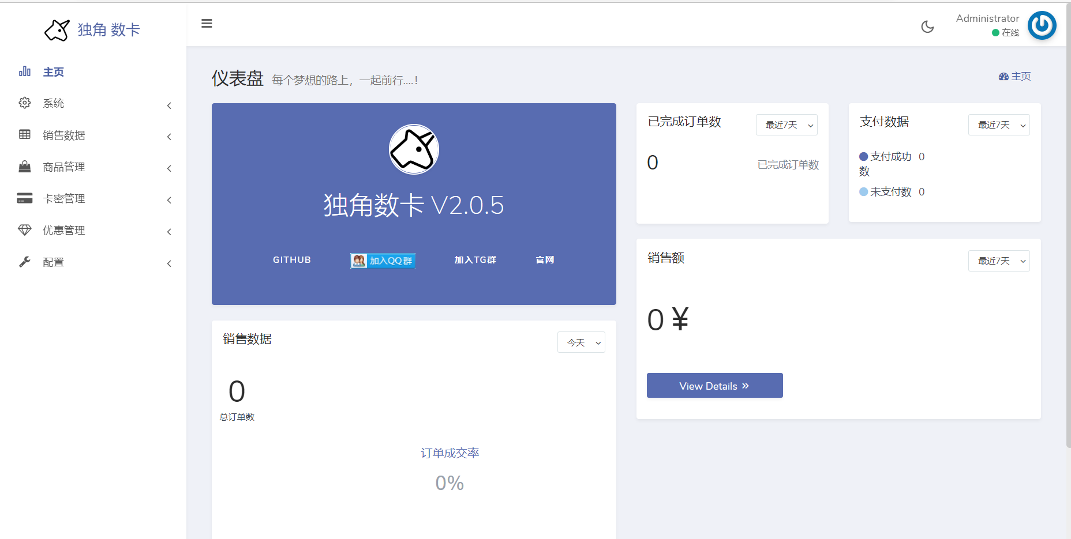Expand the 商品管理 menu chevron
Image resolution: width=1071 pixels, height=539 pixels.
coord(168,168)
